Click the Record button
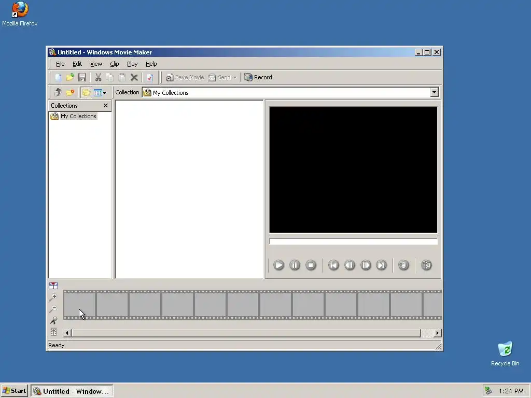This screenshot has height=398, width=531. [x=258, y=78]
